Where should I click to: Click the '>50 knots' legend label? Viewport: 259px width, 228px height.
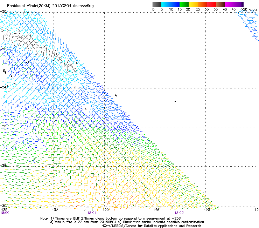point(249,9)
